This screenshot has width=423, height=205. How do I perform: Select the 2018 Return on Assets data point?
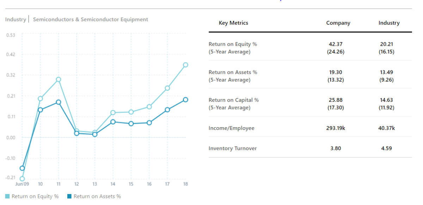(x=185, y=100)
